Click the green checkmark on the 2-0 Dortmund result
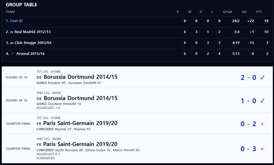274x165 pixels. tap(262, 77)
